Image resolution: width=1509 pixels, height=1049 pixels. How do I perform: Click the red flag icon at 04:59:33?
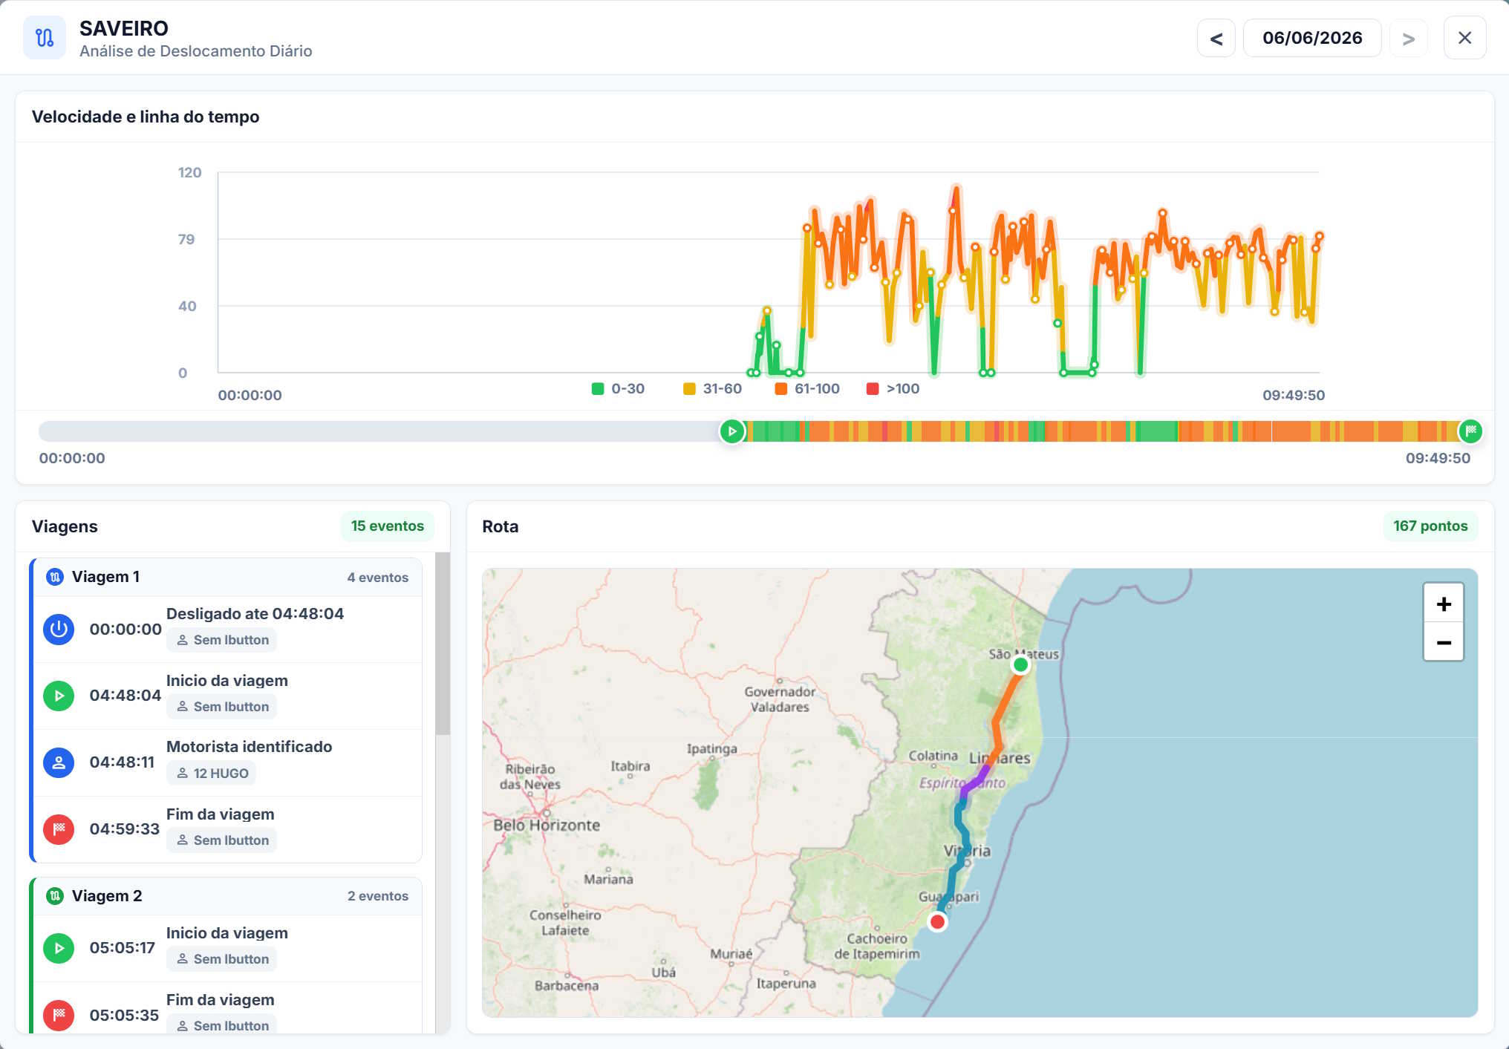(59, 829)
